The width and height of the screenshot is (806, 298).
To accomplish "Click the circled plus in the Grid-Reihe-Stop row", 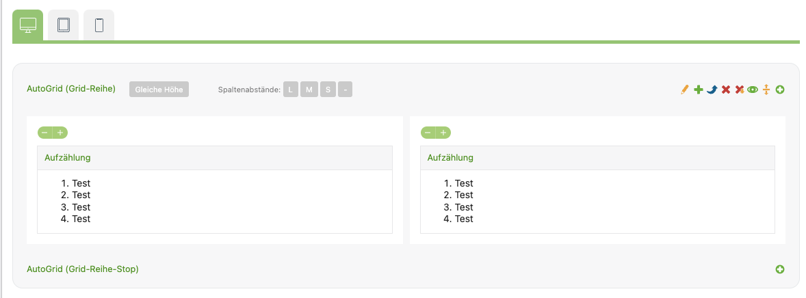I will [780, 269].
